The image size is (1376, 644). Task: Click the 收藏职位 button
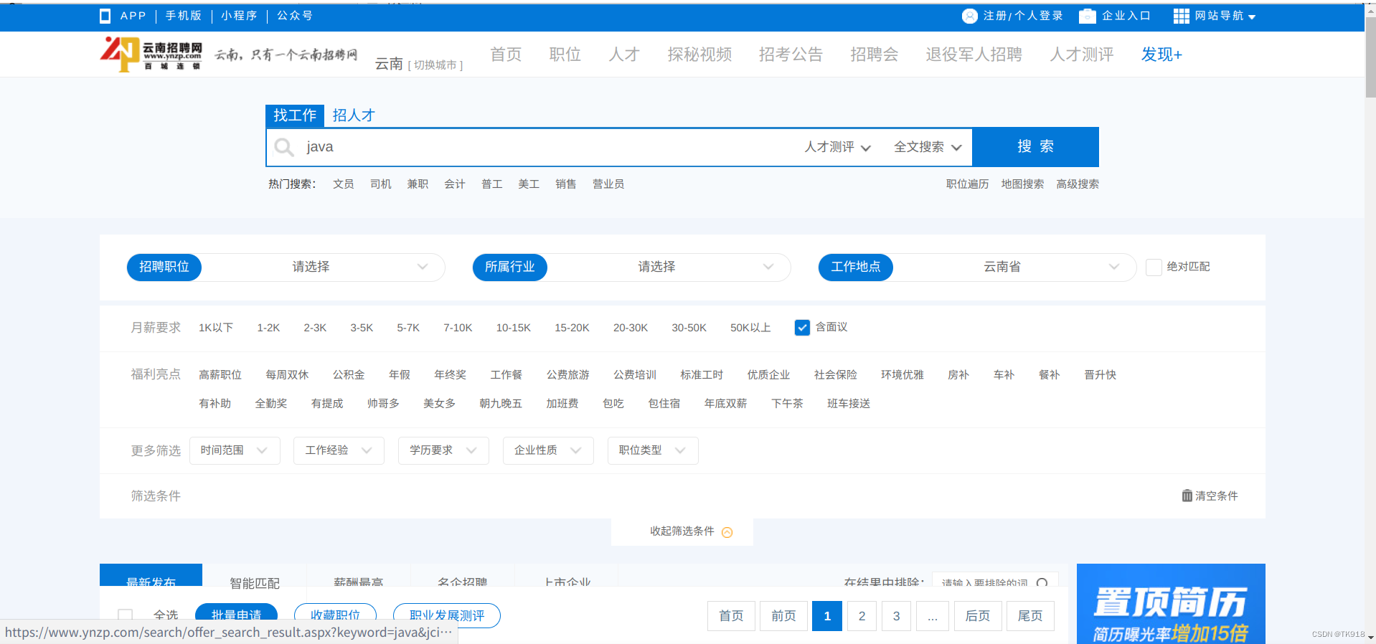[335, 615]
